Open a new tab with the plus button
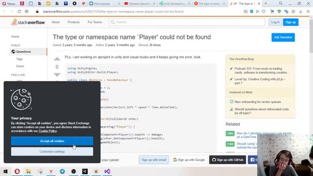 [266, 3]
